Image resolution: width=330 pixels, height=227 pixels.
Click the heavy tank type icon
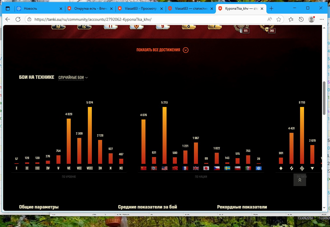(302, 168)
